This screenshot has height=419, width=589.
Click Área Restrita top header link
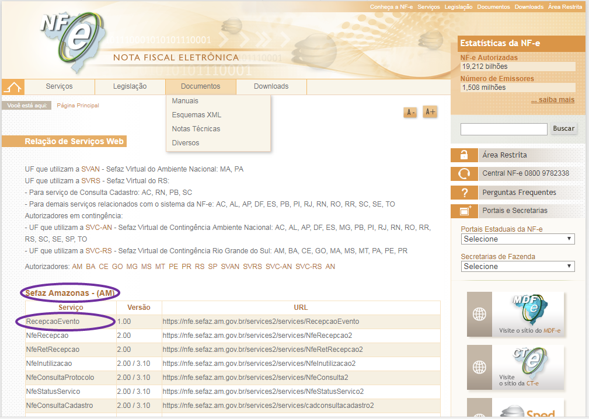[565, 7]
